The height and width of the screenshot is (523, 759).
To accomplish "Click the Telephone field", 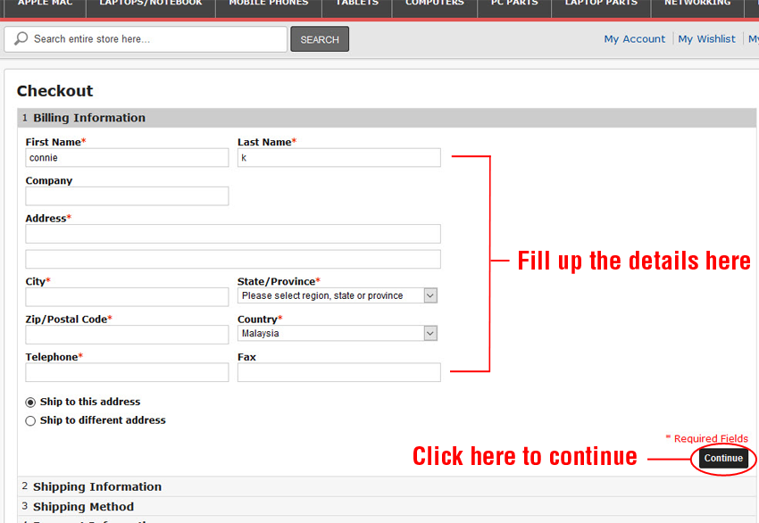I will click(127, 372).
